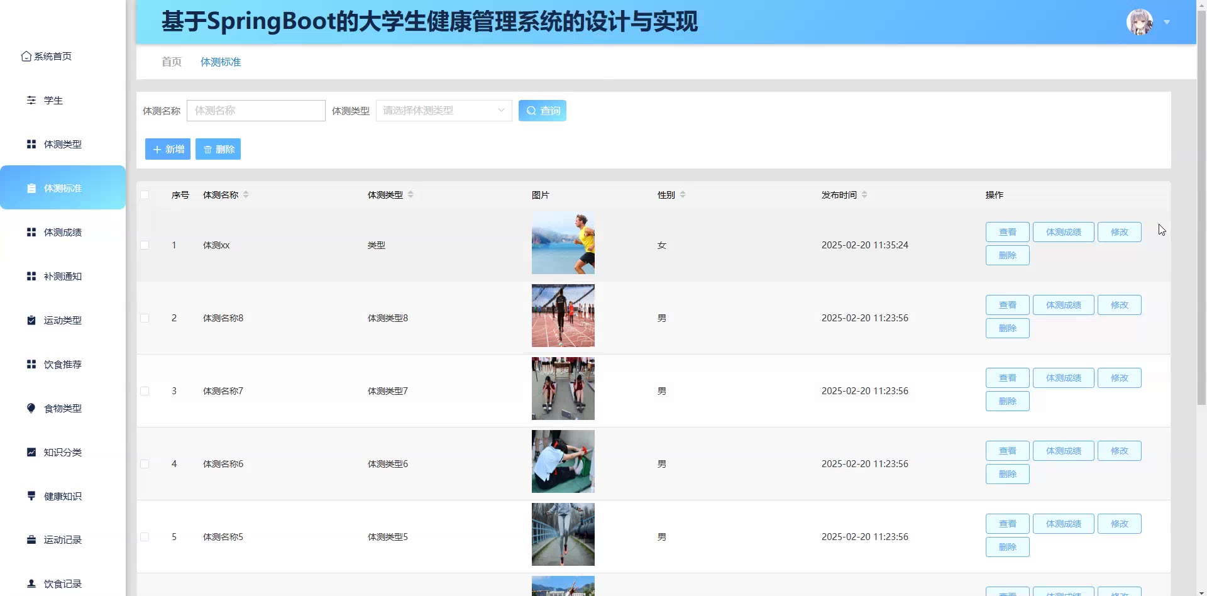Open 体测成绩 in the sidebar menu
1207x596 pixels.
point(63,233)
